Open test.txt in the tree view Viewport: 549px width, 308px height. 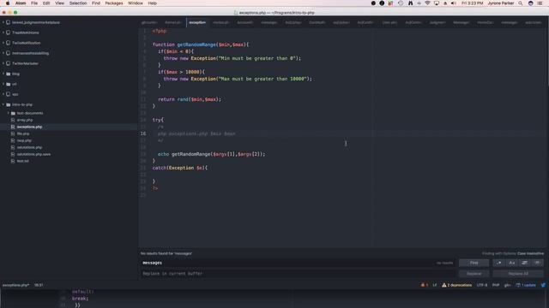point(23,161)
